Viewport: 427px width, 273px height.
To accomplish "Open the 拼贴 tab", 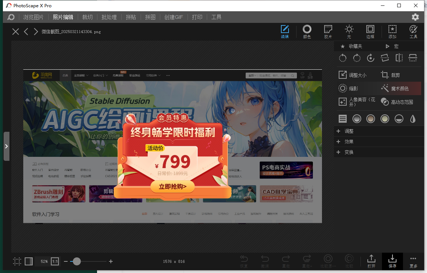I will (x=131, y=17).
